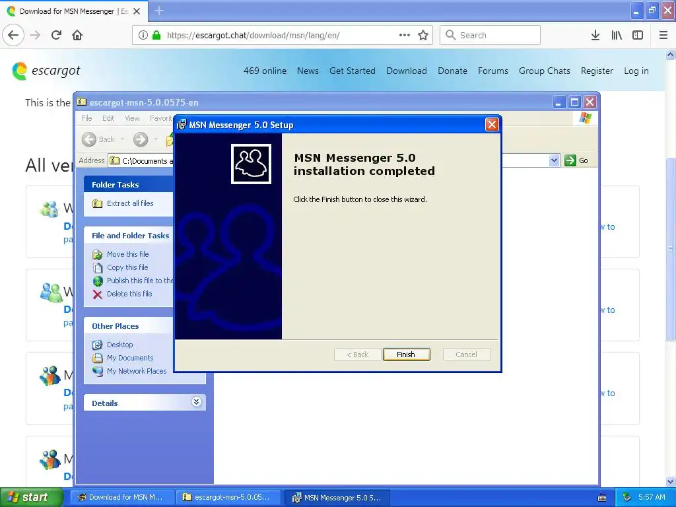The width and height of the screenshot is (676, 507).
Task: Expand the Details panel
Action: tap(196, 402)
